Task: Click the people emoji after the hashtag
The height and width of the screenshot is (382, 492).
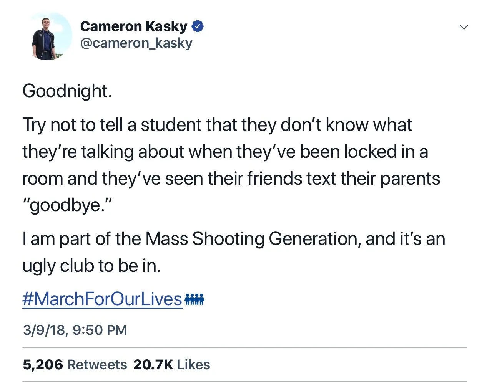Action: pos(194,299)
